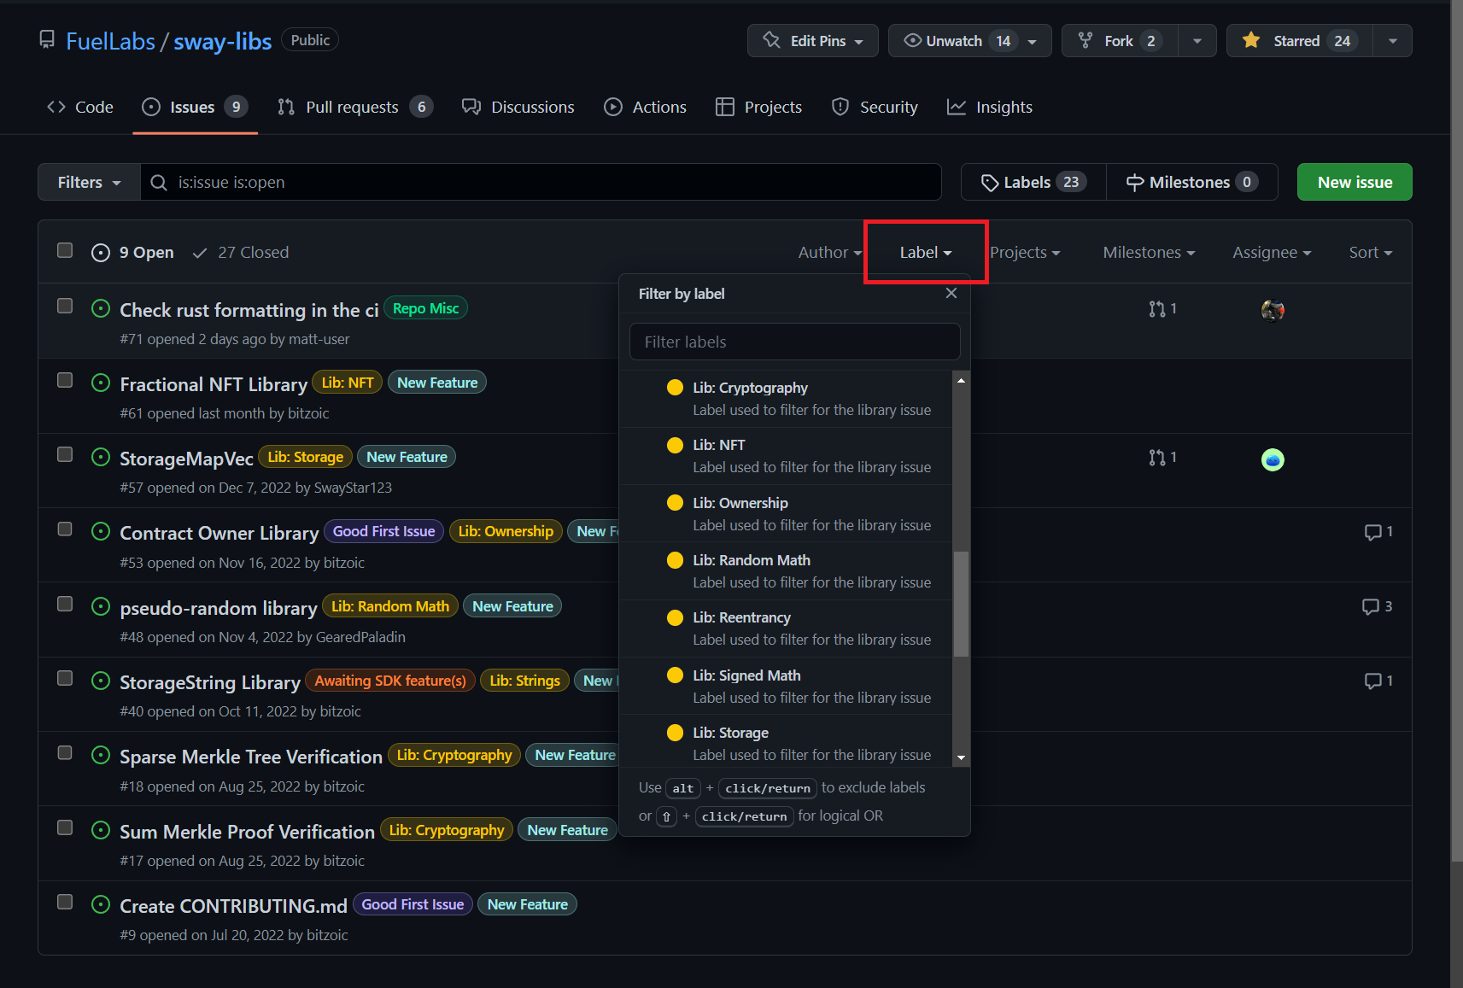Select Lib: Ownership label in filter list

(x=786, y=514)
